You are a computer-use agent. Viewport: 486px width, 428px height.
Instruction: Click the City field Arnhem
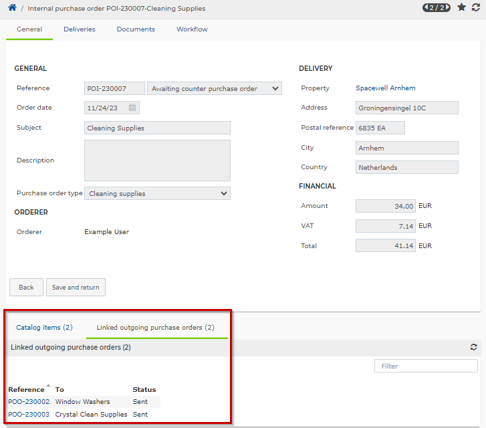(x=407, y=148)
